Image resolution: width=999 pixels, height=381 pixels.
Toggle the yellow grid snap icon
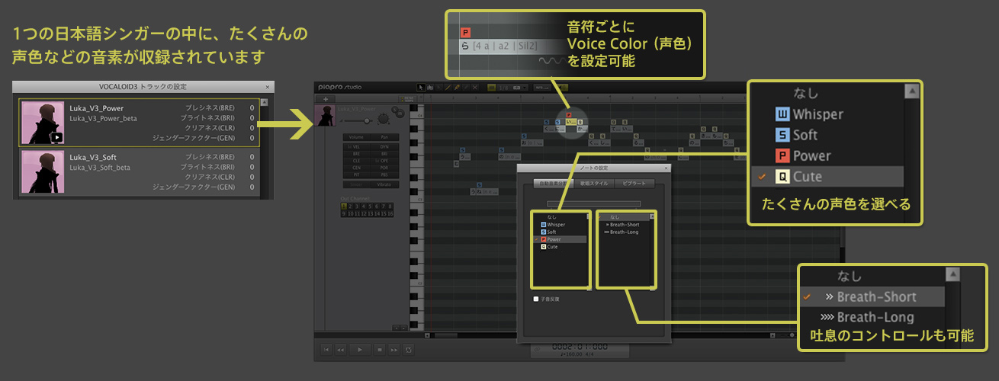click(492, 88)
